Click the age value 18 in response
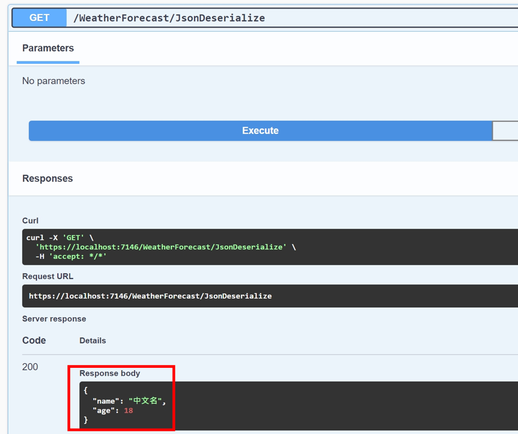 tap(128, 410)
